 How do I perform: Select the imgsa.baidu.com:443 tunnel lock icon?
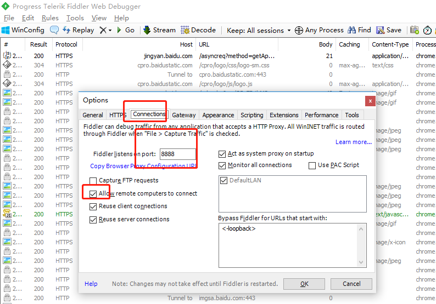[x=7, y=298]
